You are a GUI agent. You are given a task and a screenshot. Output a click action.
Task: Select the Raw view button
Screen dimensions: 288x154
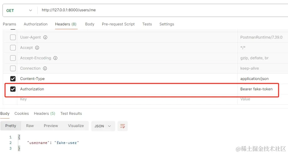[x=30, y=126]
